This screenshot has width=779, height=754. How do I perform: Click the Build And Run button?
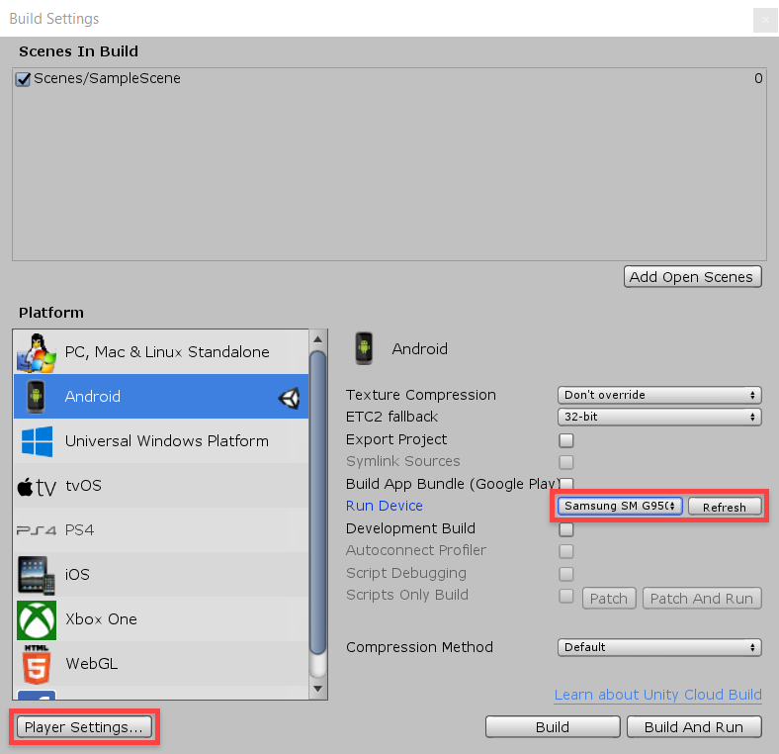pyautogui.click(x=694, y=727)
